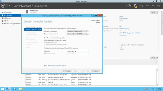Open notifications flag with warning

(135, 6)
